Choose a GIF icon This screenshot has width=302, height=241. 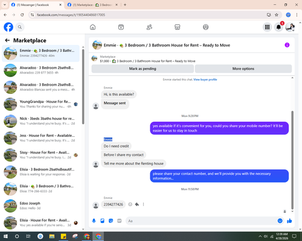(120, 221)
